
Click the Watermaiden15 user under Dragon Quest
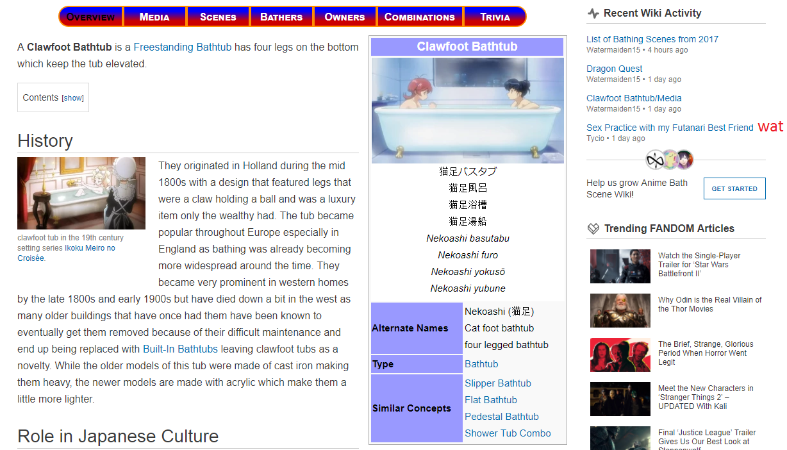pos(613,79)
